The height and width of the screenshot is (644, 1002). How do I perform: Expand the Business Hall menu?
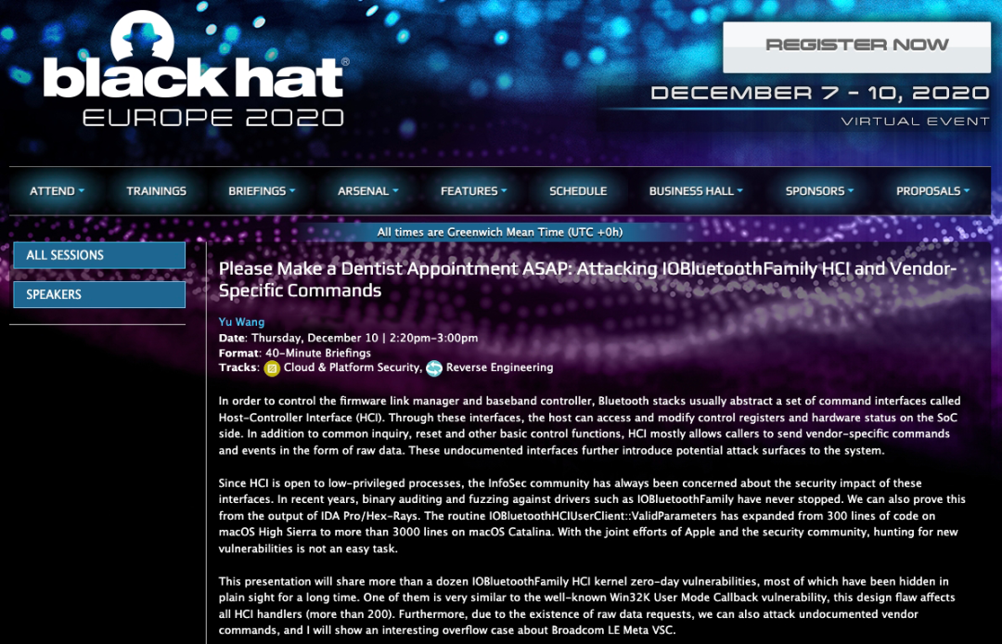click(696, 191)
